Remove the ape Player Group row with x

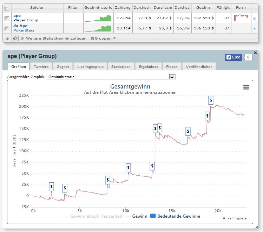tap(254, 19)
